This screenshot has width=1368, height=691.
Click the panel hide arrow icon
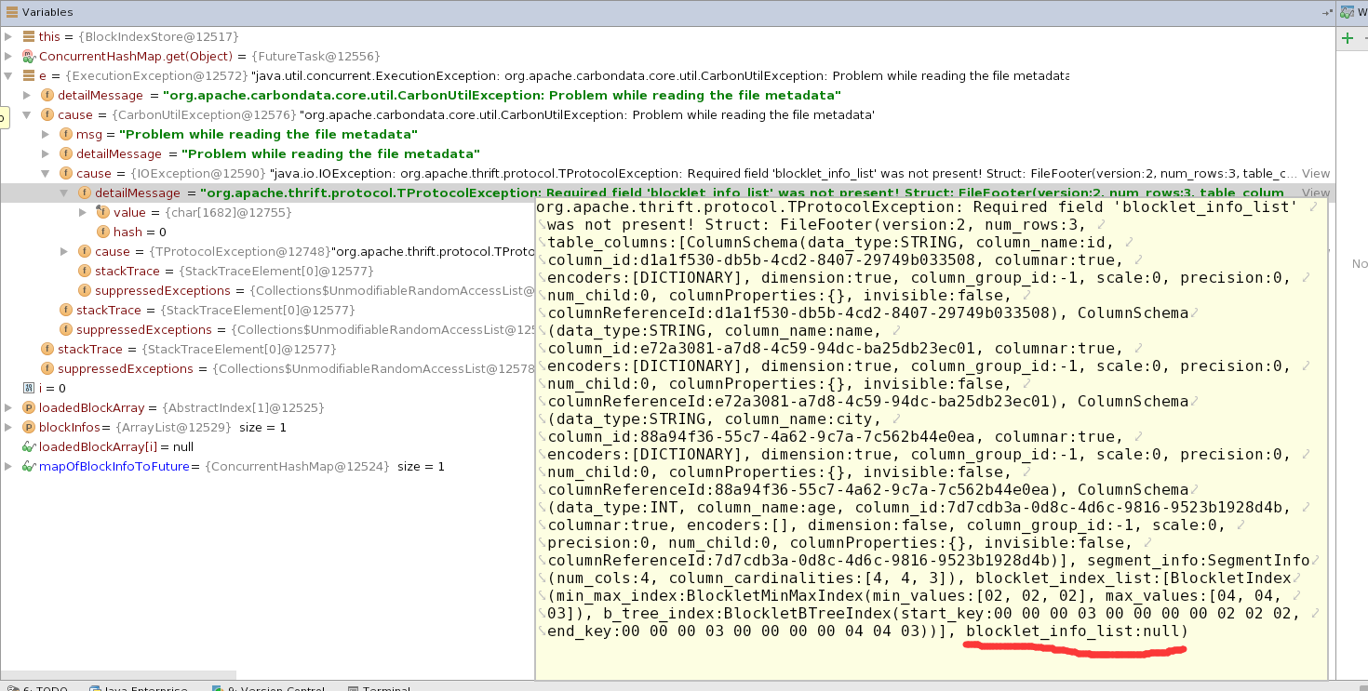click(1326, 13)
